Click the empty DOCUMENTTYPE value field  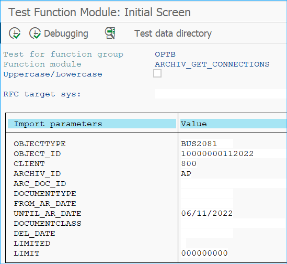pos(207,193)
